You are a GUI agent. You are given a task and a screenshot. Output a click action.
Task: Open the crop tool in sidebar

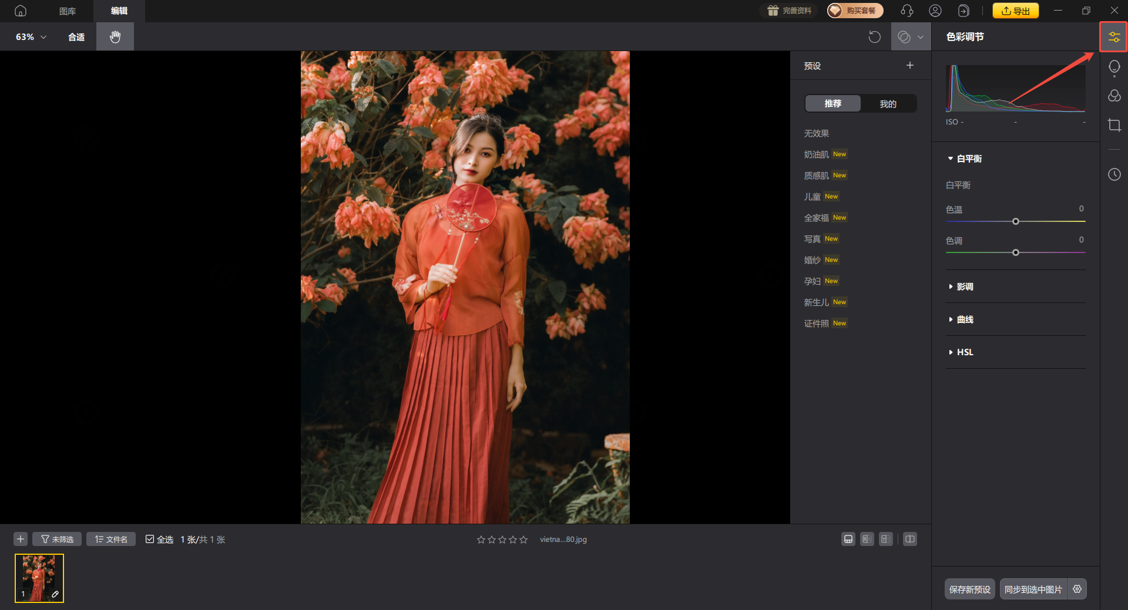(x=1114, y=125)
